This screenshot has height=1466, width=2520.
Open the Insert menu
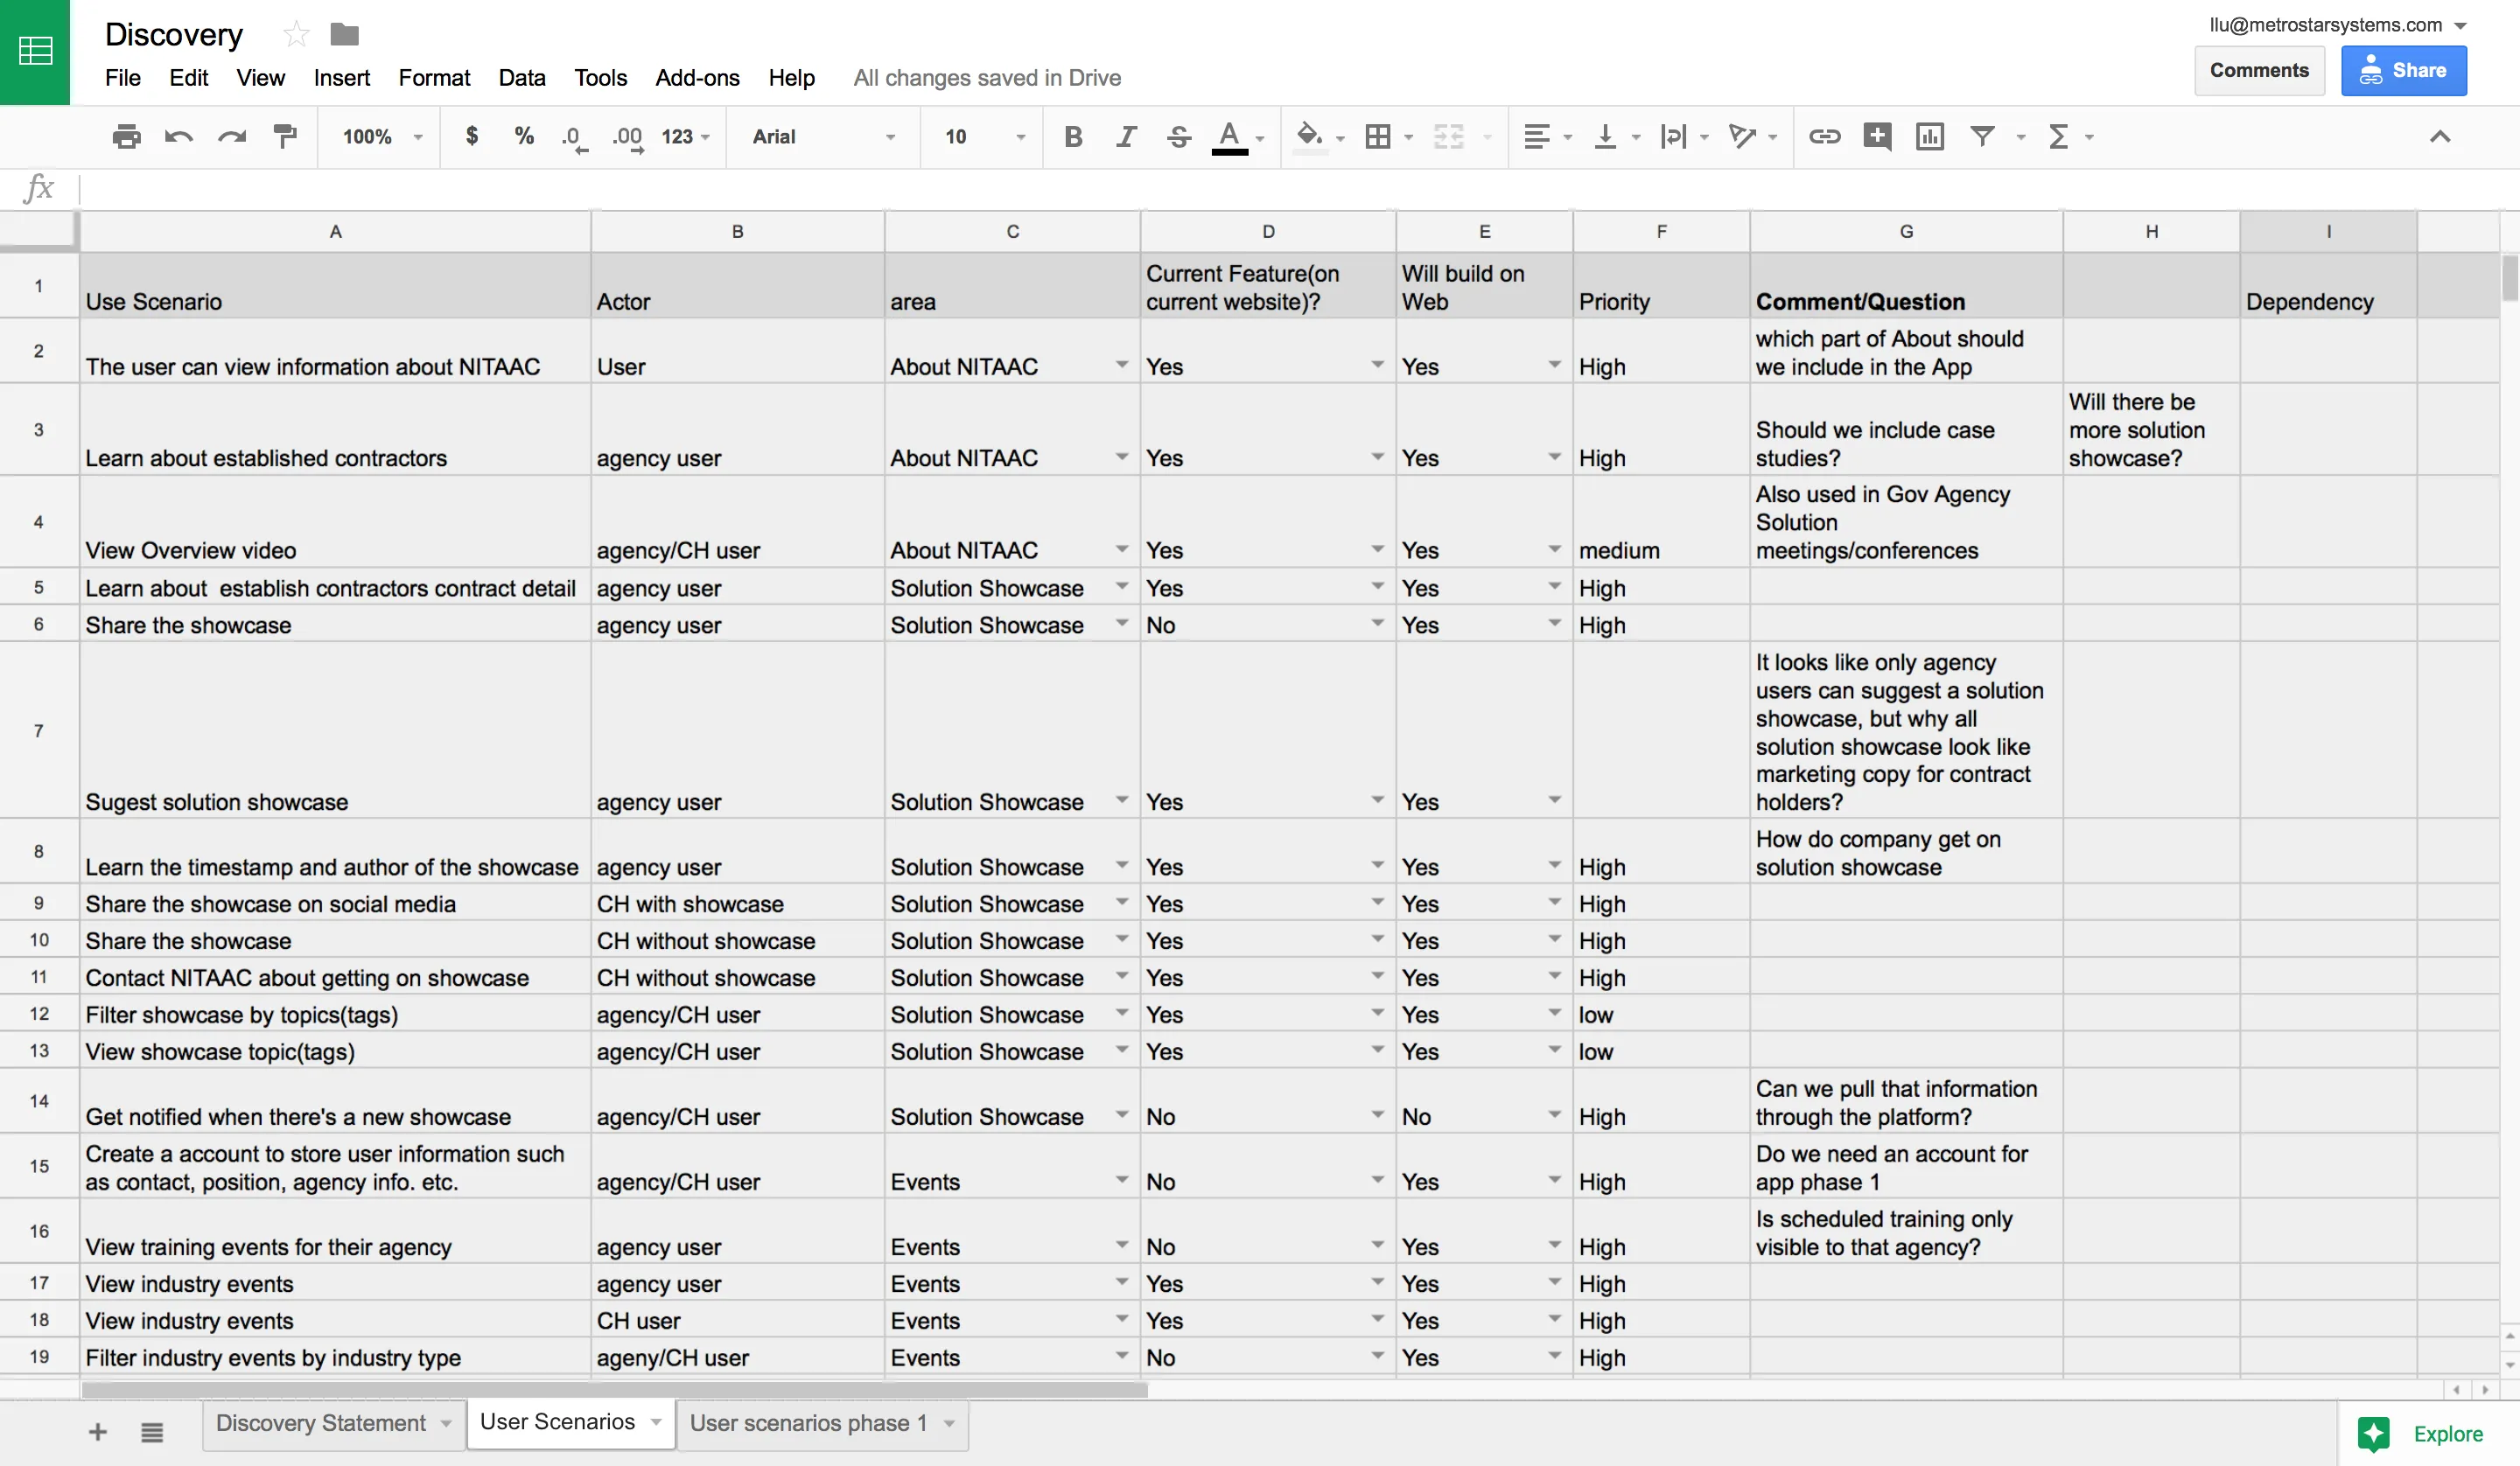(x=342, y=78)
